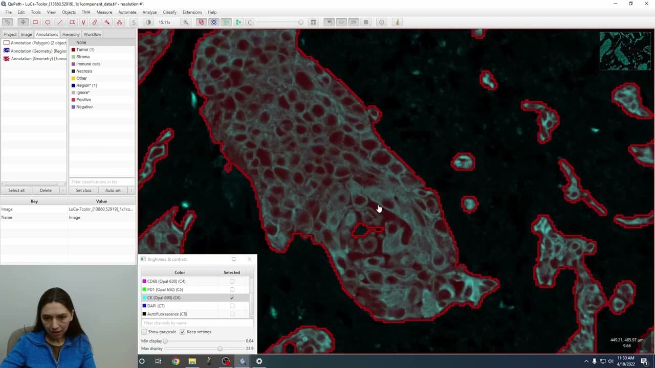Open the Classify menu

pos(169,12)
